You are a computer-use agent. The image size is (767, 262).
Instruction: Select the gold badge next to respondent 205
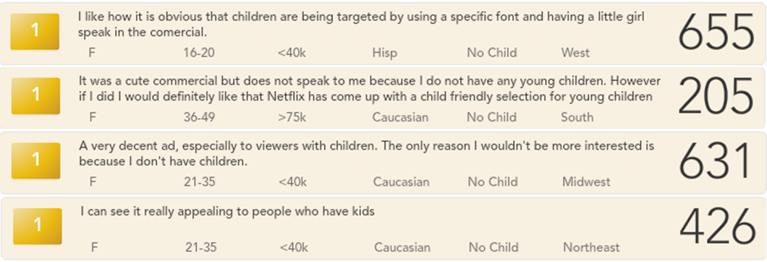(35, 96)
